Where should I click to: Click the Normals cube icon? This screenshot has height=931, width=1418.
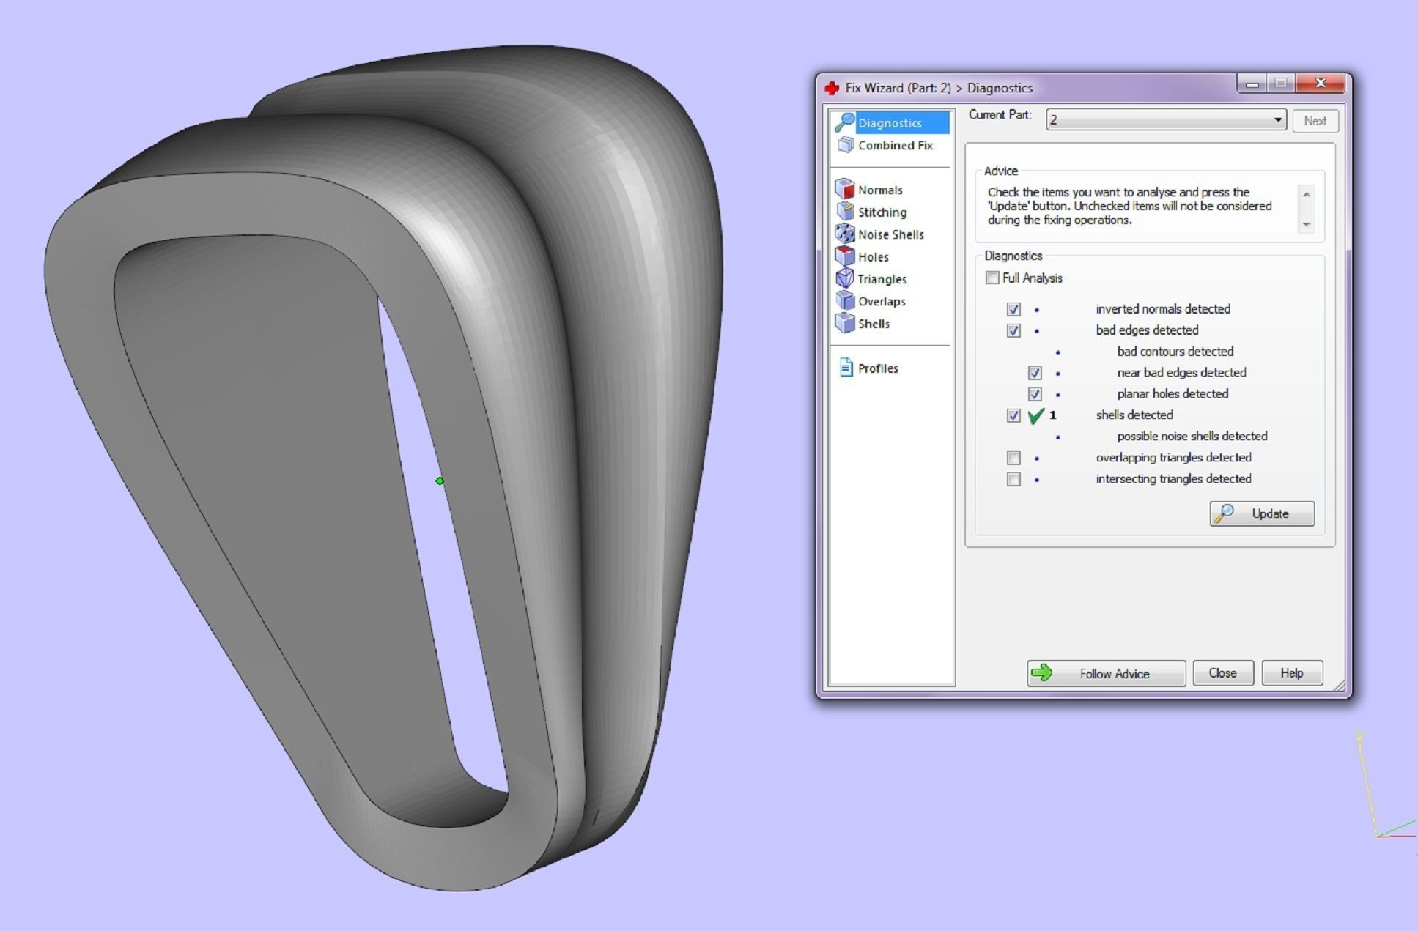coord(845,190)
